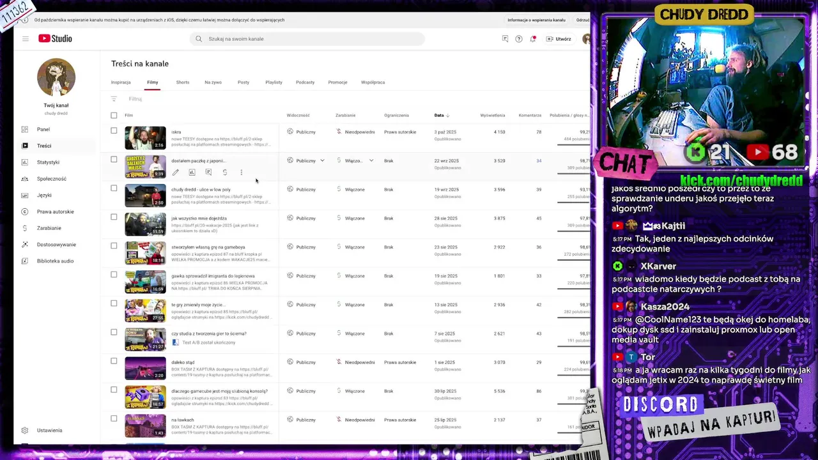
Task: Select the checkbox for chudy dredd - ulice w low poly
Action: click(114, 188)
